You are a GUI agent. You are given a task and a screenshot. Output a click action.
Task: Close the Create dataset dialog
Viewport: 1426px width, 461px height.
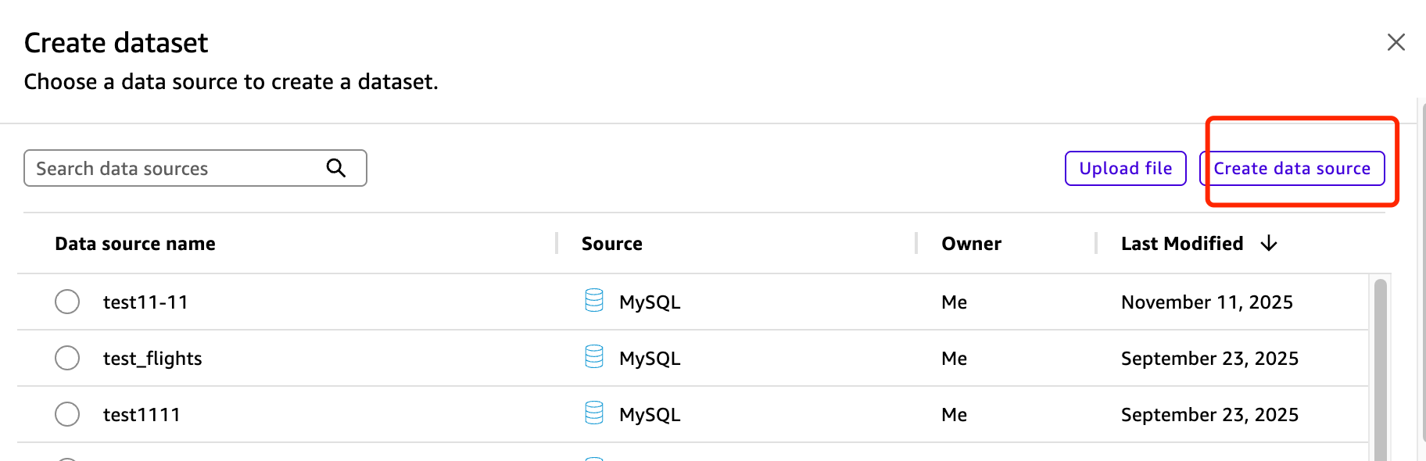1396,42
